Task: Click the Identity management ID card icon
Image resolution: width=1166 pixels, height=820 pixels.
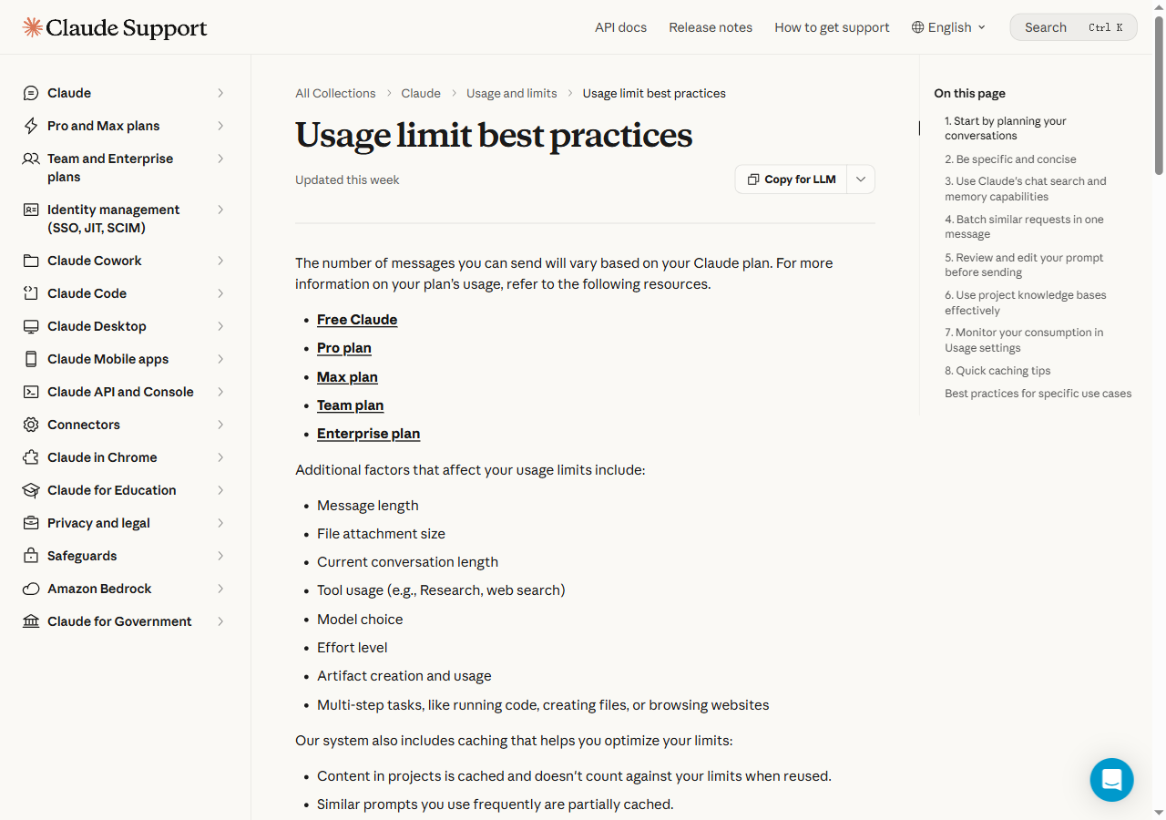Action: (31, 210)
